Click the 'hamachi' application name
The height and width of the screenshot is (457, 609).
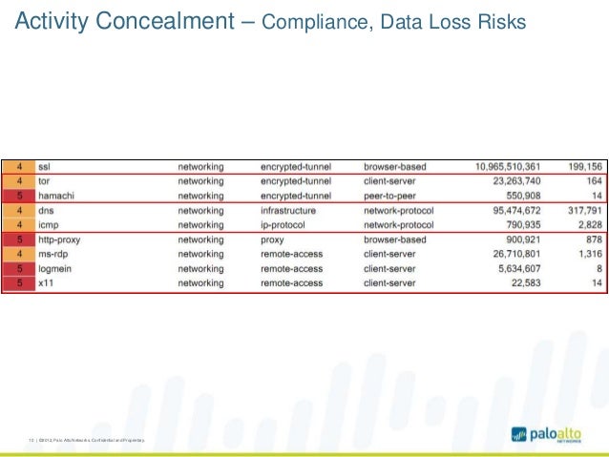[x=56, y=196]
